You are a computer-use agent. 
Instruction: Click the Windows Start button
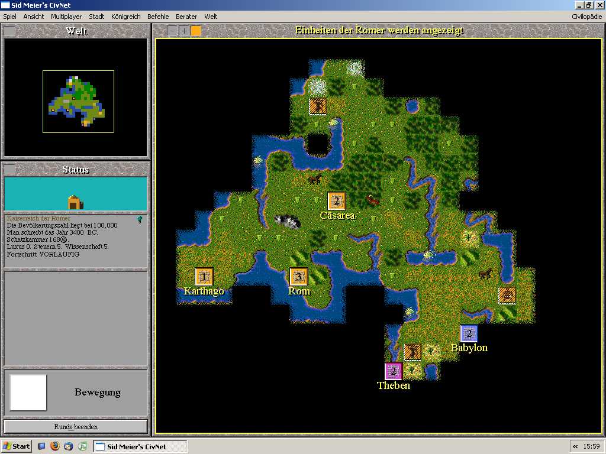17,446
